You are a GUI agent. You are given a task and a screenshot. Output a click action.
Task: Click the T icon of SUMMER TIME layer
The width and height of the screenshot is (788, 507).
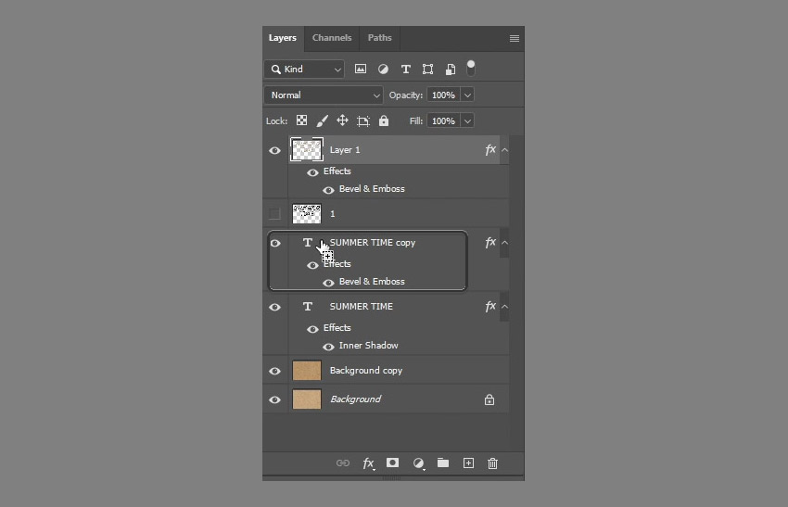[x=308, y=307]
